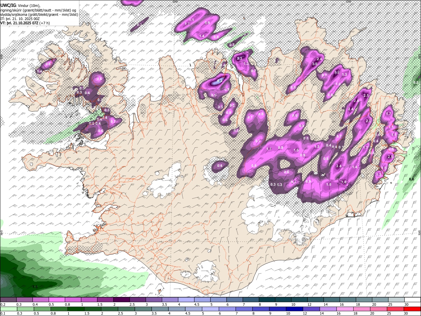This screenshot has height=316, width=421.
Task: Select the 'VT: þri. 21.10.2025 07Z (+7 h)' line
Action: [25, 23]
